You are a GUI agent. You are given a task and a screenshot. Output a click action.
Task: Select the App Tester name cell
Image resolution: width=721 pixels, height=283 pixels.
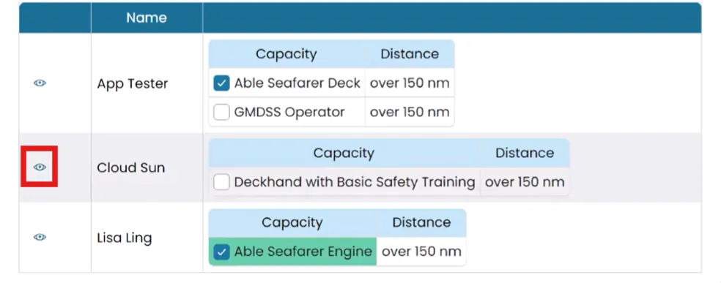pyautogui.click(x=132, y=84)
